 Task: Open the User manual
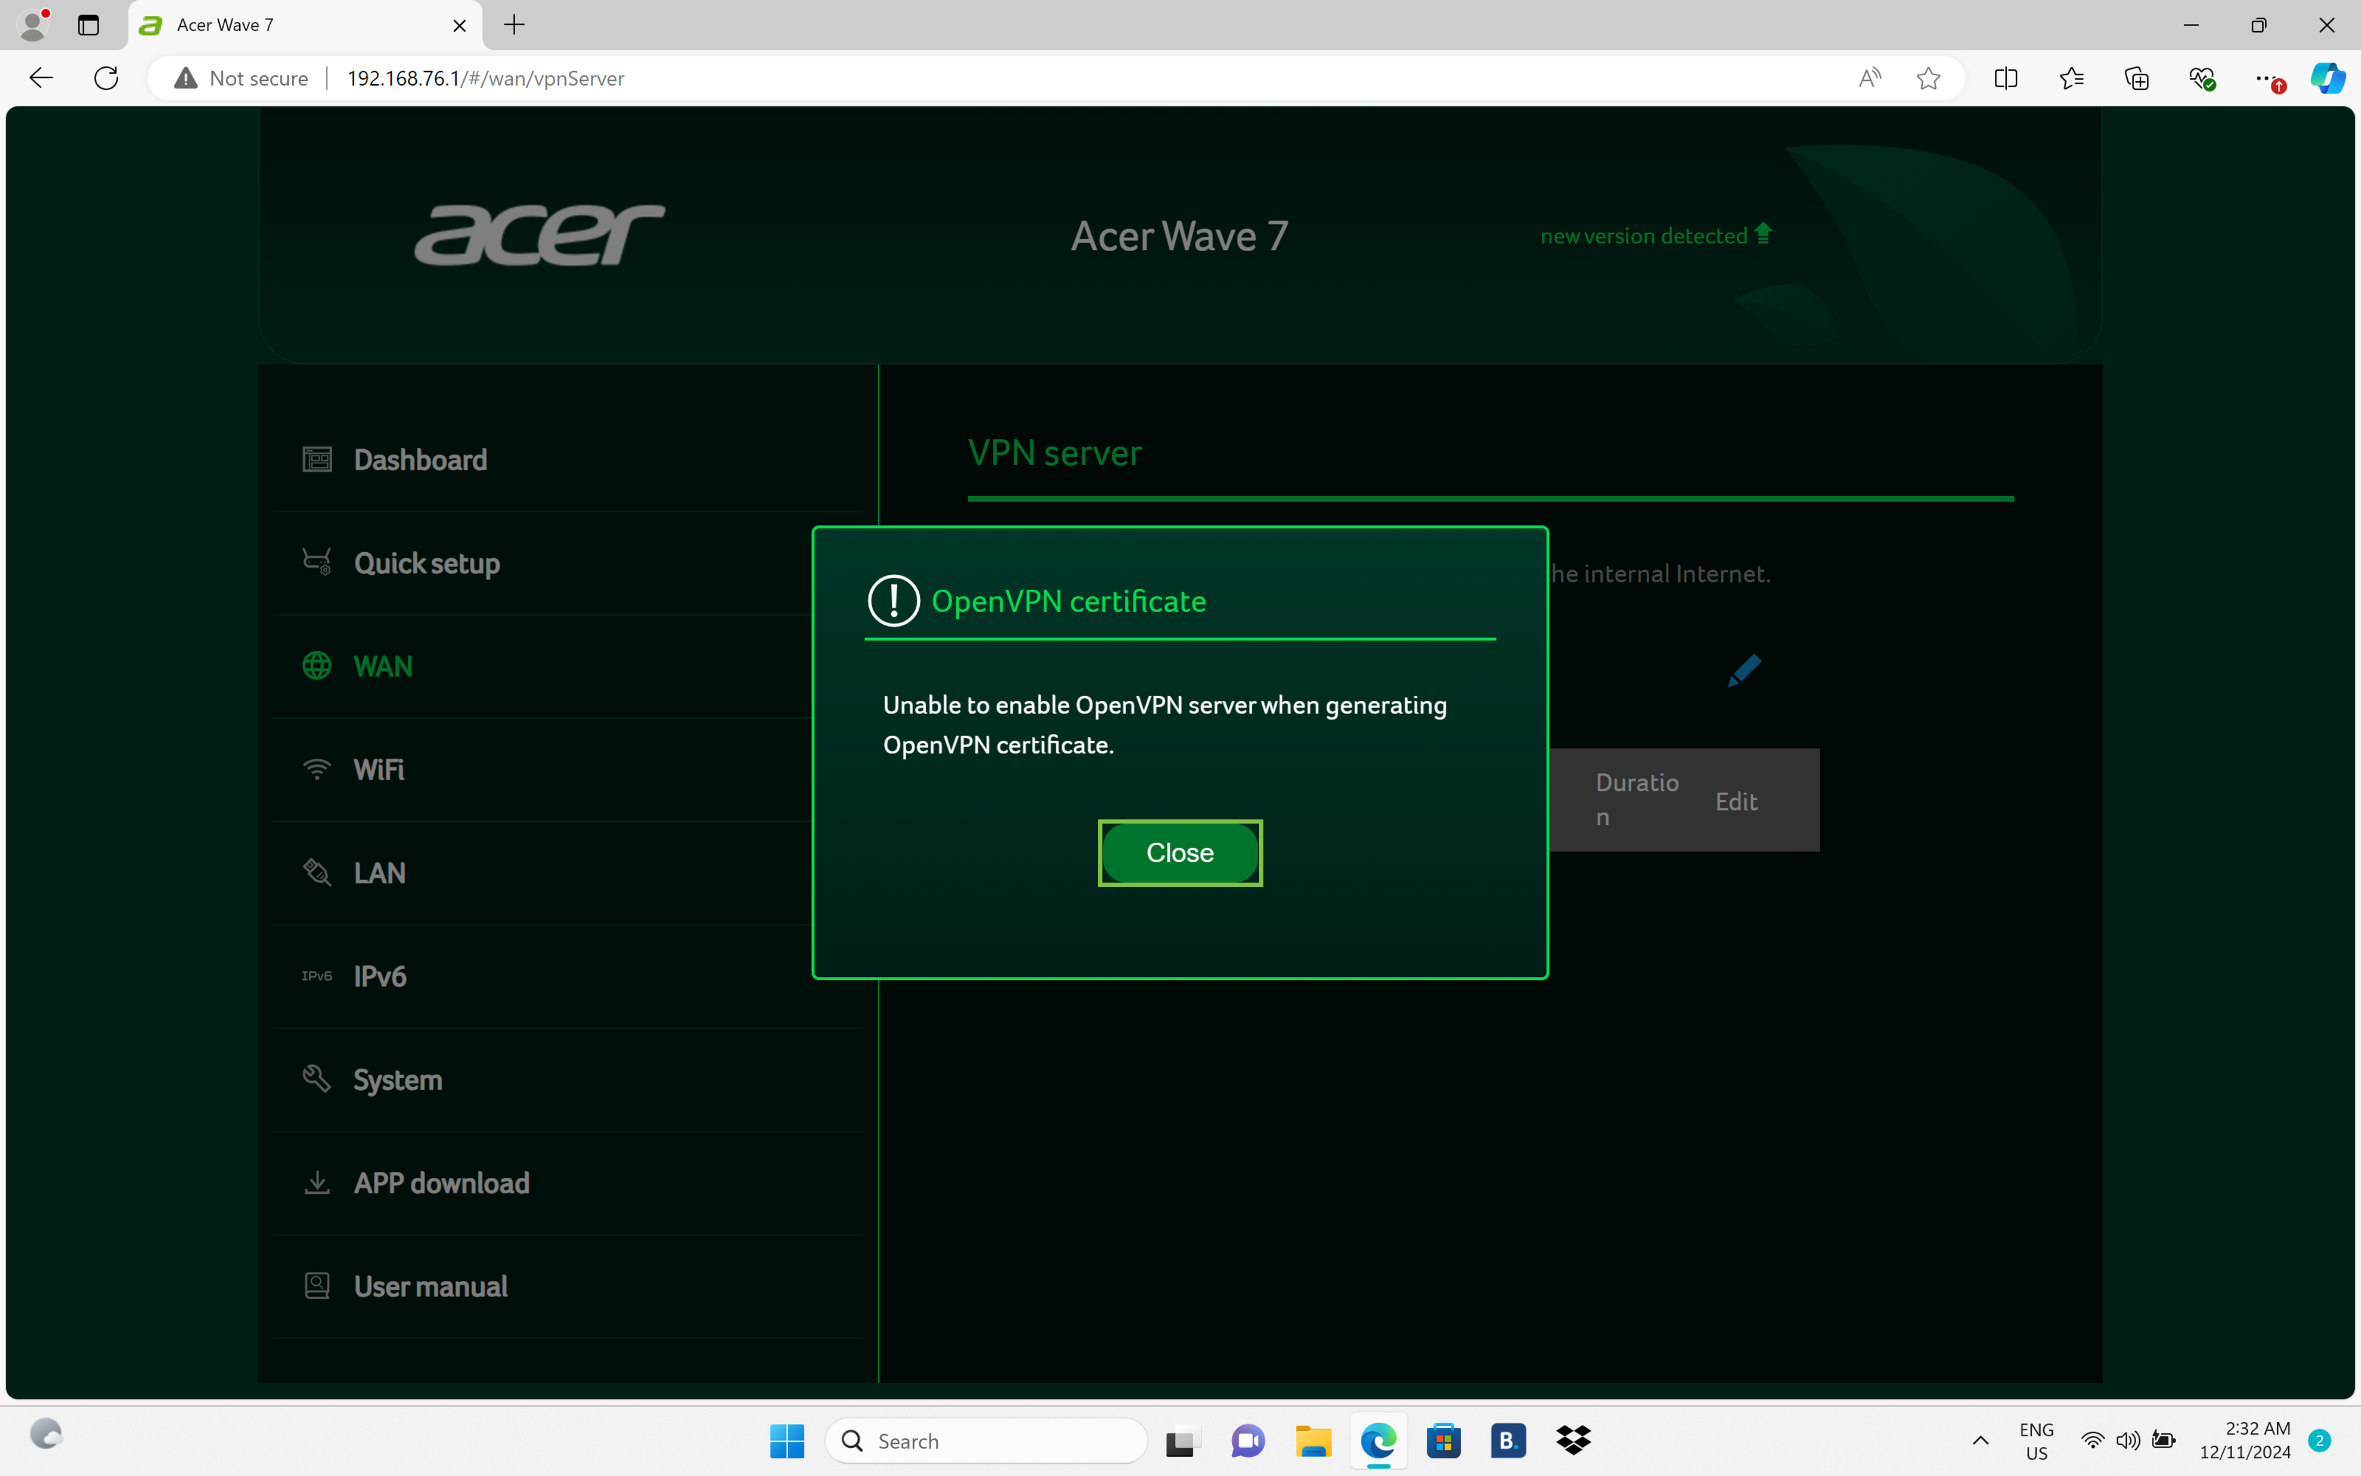[430, 1286]
